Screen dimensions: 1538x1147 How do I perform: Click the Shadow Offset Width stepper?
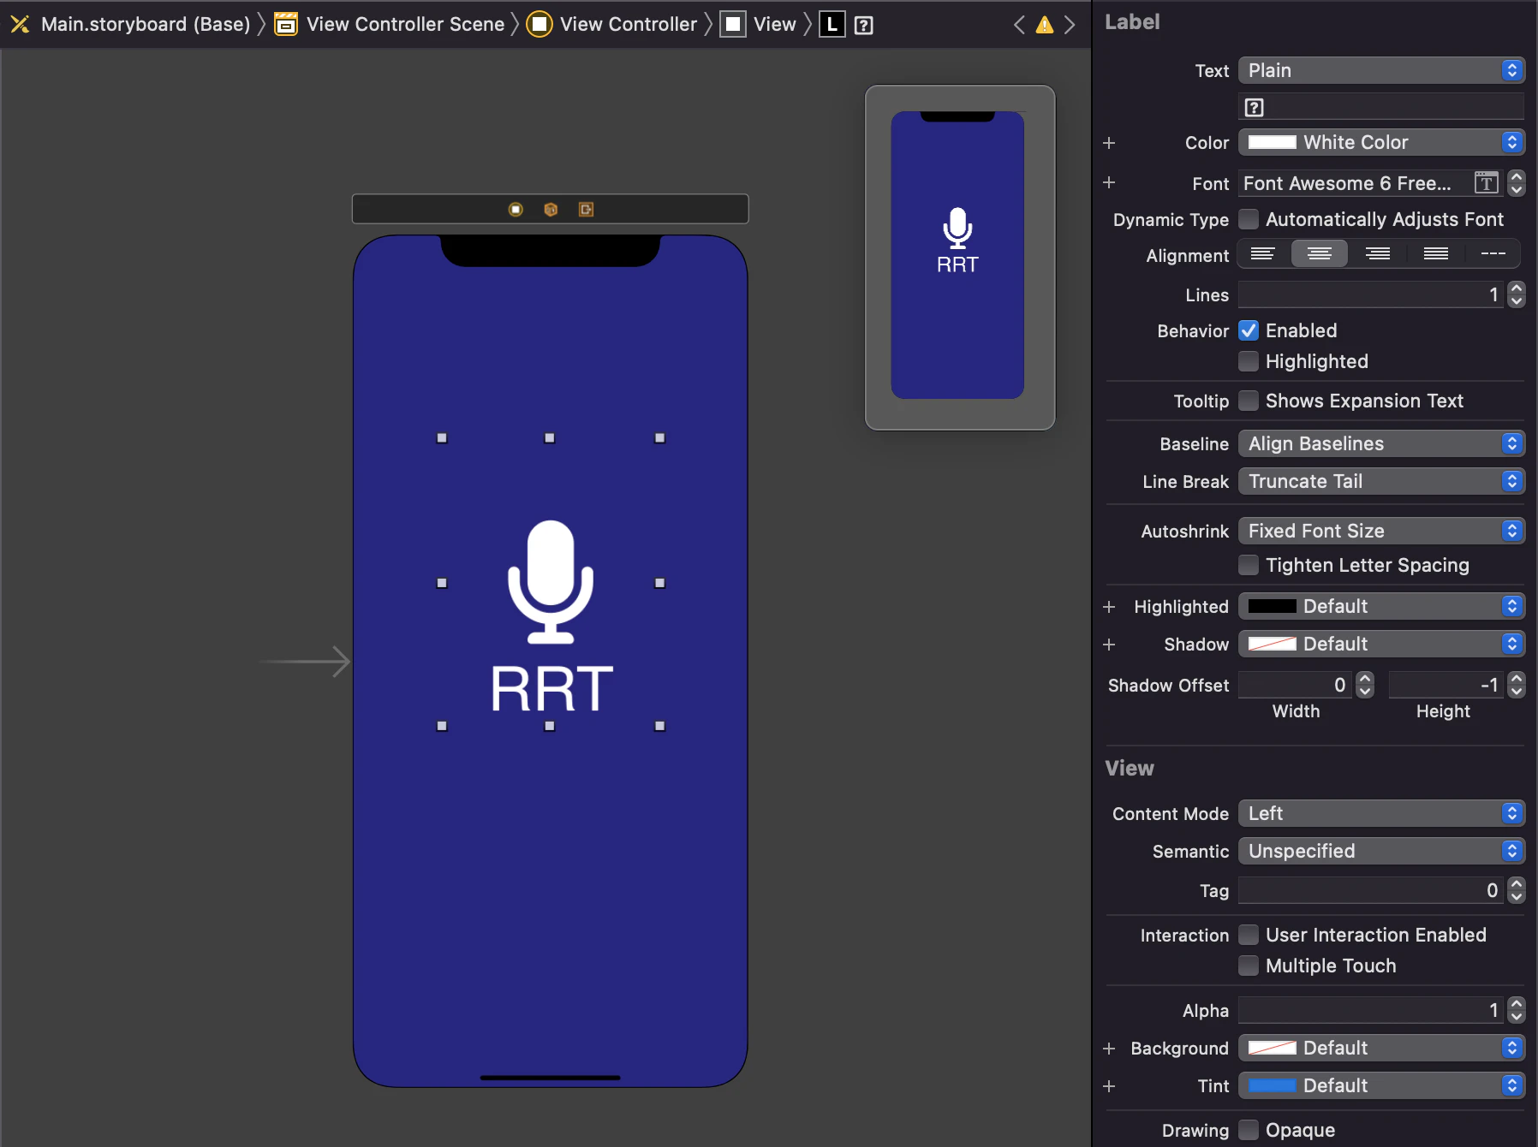tap(1365, 686)
